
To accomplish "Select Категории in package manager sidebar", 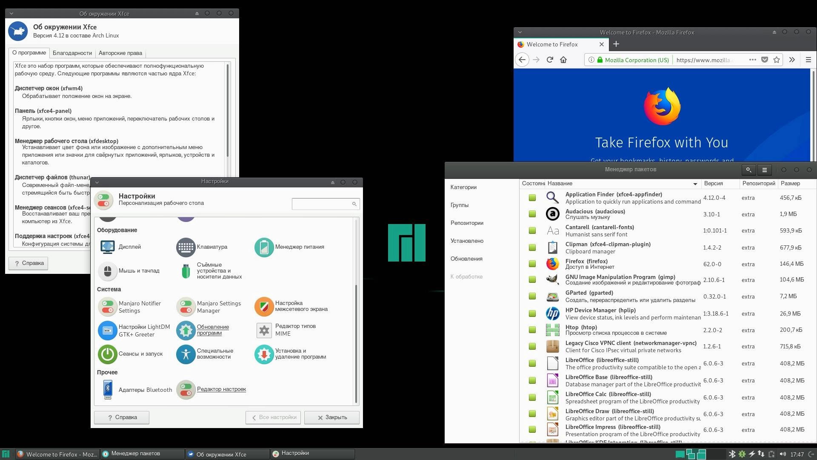I will [x=463, y=187].
